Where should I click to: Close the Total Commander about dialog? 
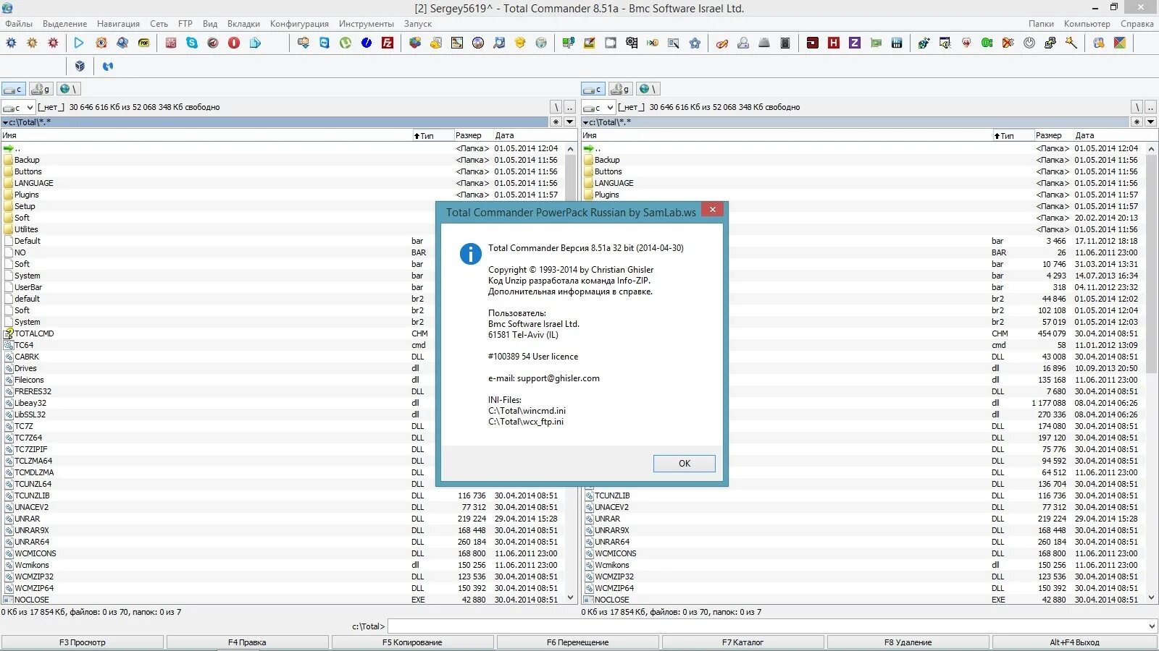tap(713, 210)
